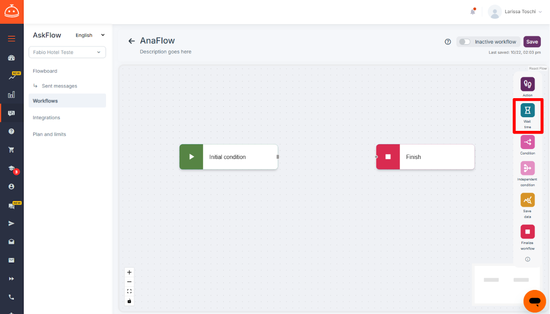
Task: Expand the Fabio Hotel Teste selector
Action: coord(67,52)
